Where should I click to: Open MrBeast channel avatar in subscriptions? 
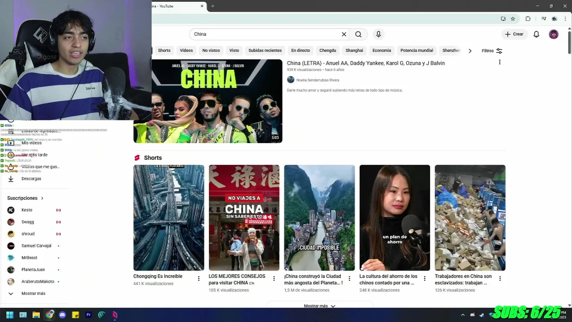click(x=11, y=258)
